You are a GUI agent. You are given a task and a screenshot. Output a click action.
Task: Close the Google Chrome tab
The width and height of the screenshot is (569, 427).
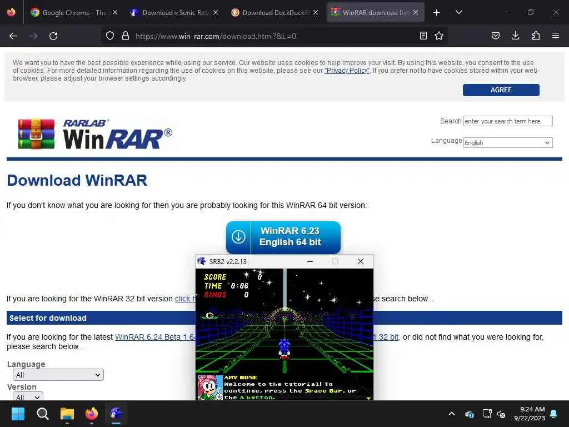[x=115, y=13]
